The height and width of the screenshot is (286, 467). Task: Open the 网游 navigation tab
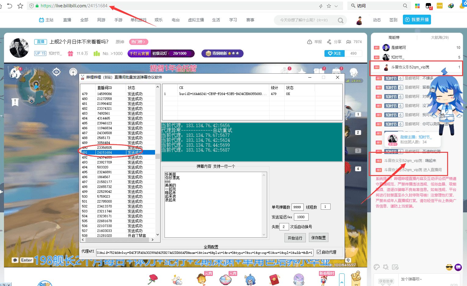tap(101, 20)
